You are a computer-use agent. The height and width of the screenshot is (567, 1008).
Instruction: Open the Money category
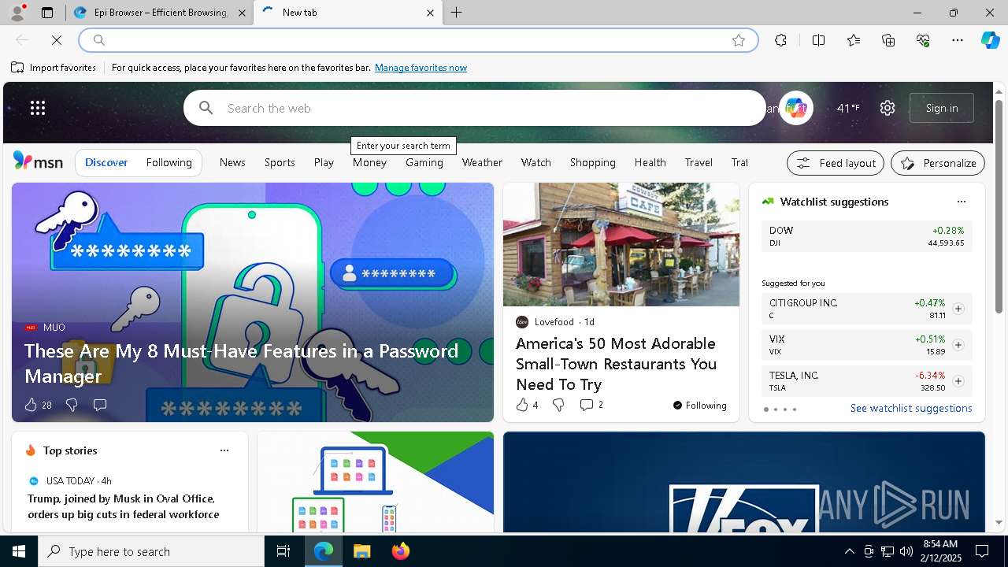click(x=369, y=162)
